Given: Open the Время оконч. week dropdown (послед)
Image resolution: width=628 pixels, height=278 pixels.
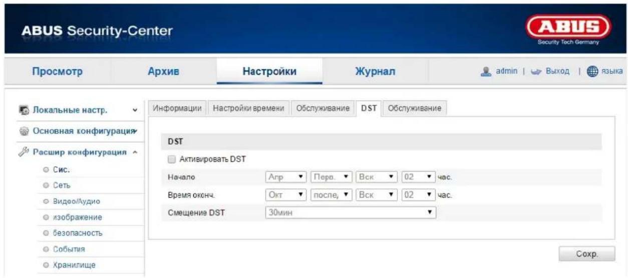Looking at the screenshot, I should (332, 194).
